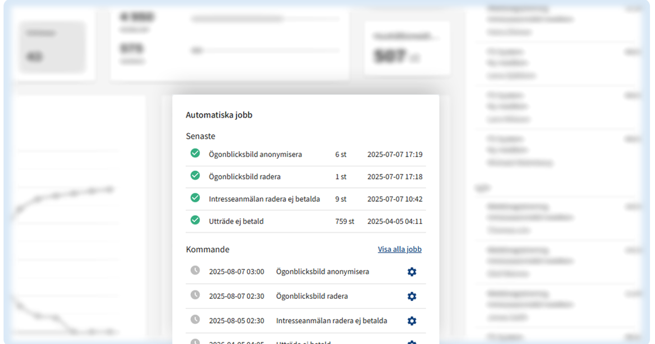Click clock icon for job scheduled 2025-08-07 02:30

[x=195, y=295]
